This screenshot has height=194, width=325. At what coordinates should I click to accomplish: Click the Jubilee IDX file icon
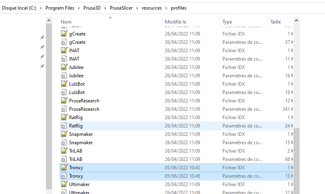click(x=64, y=67)
